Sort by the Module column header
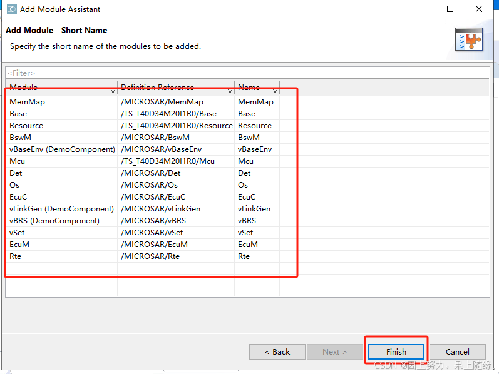The width and height of the screenshot is (499, 374). coord(61,87)
